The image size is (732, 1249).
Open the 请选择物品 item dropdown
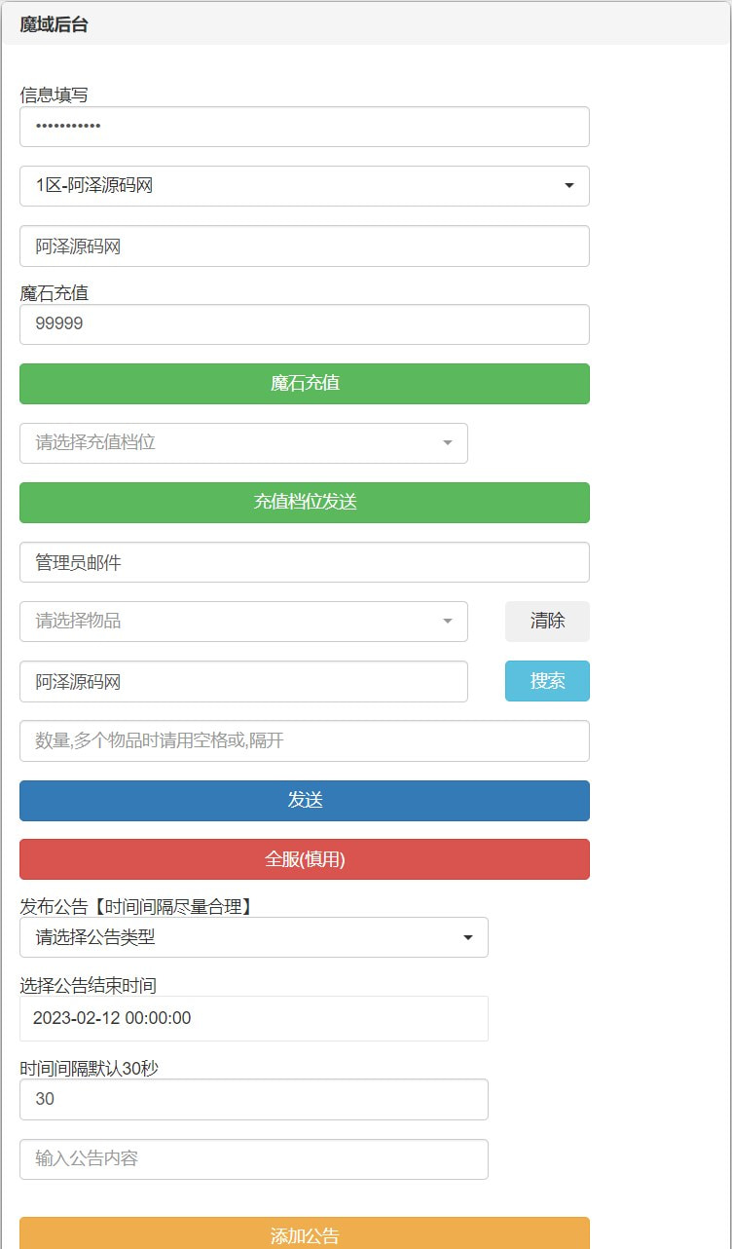tap(243, 622)
